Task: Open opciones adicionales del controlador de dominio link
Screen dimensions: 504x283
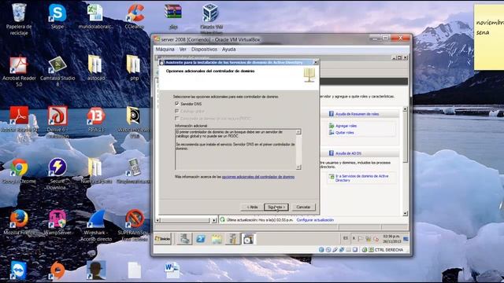Action: point(258,177)
